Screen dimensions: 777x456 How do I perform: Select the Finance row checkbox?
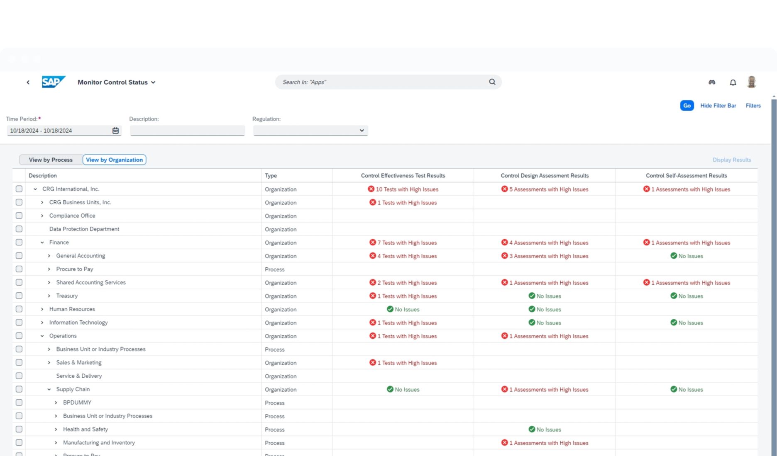[x=19, y=243]
